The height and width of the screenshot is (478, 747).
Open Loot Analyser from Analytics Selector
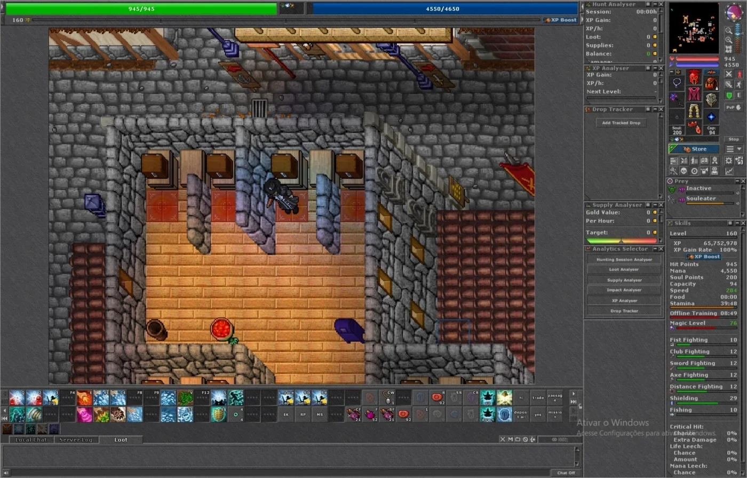coord(624,269)
